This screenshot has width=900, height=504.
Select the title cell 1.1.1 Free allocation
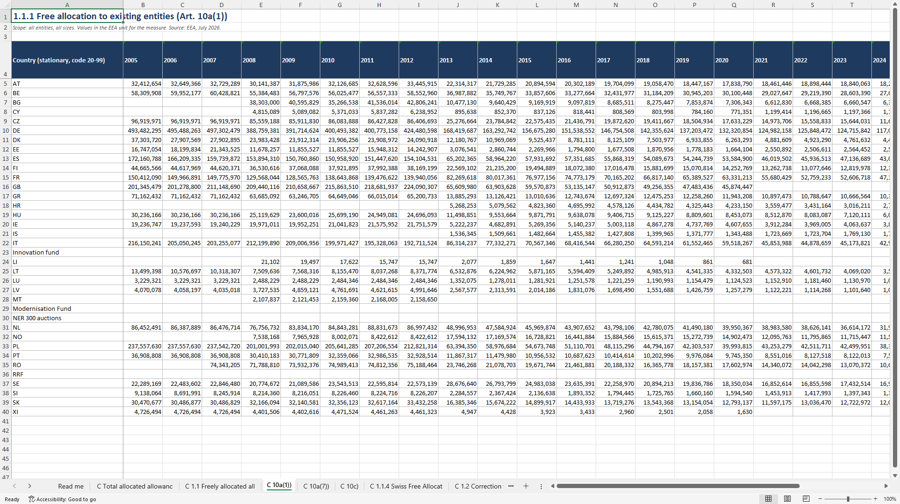(67, 16)
